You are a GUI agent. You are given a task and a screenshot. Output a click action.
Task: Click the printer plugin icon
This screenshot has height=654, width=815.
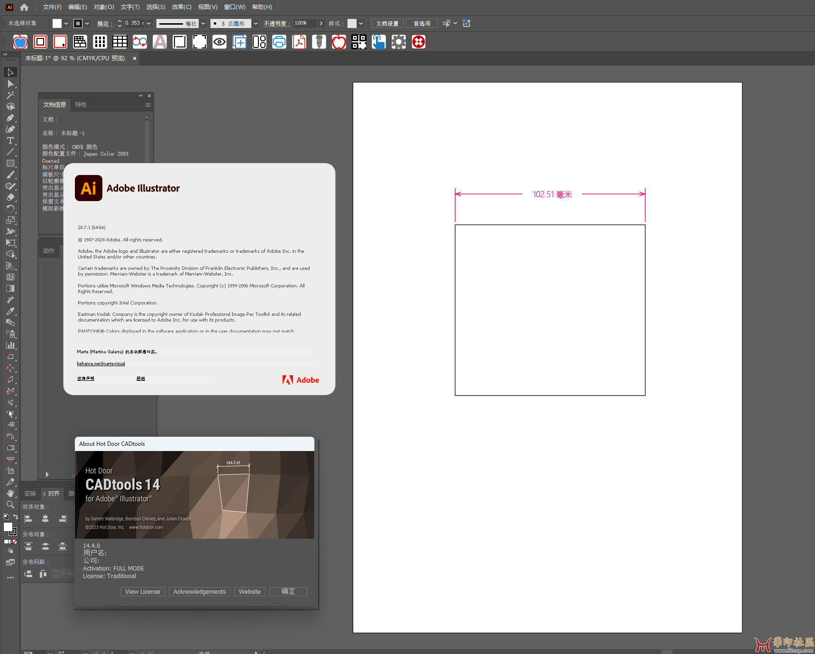click(279, 42)
